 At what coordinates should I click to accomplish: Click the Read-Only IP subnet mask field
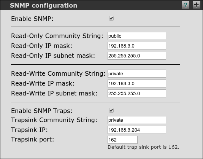pyautogui.click(x=137, y=56)
